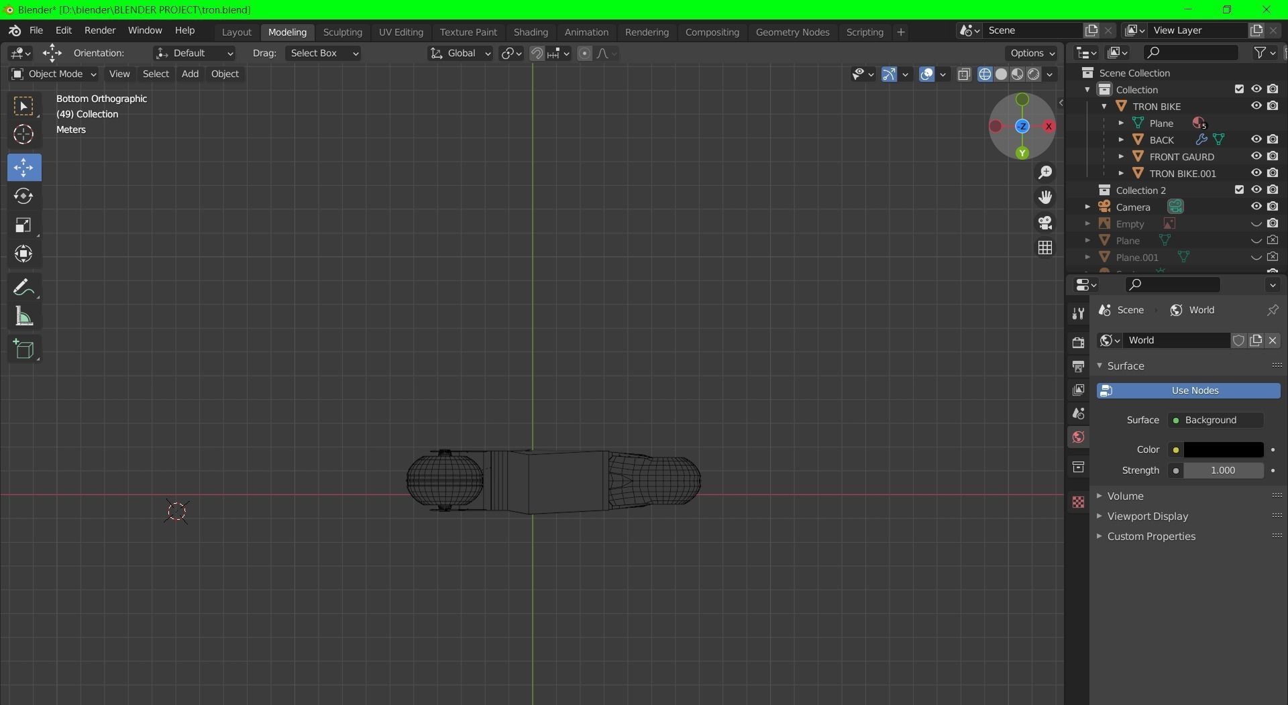The image size is (1288, 705).
Task: Switch to the Sculpting workspace tab
Action: [342, 32]
